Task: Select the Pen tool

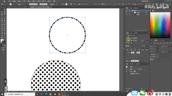Action: coord(2,14)
